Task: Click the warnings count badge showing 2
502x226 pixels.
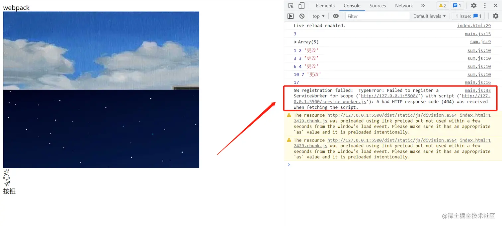Action: pyautogui.click(x=443, y=6)
